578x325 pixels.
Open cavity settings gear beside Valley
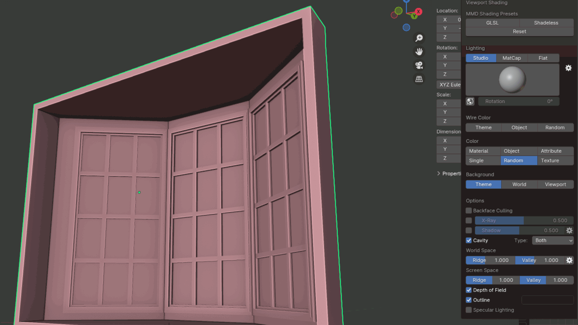[569, 260]
